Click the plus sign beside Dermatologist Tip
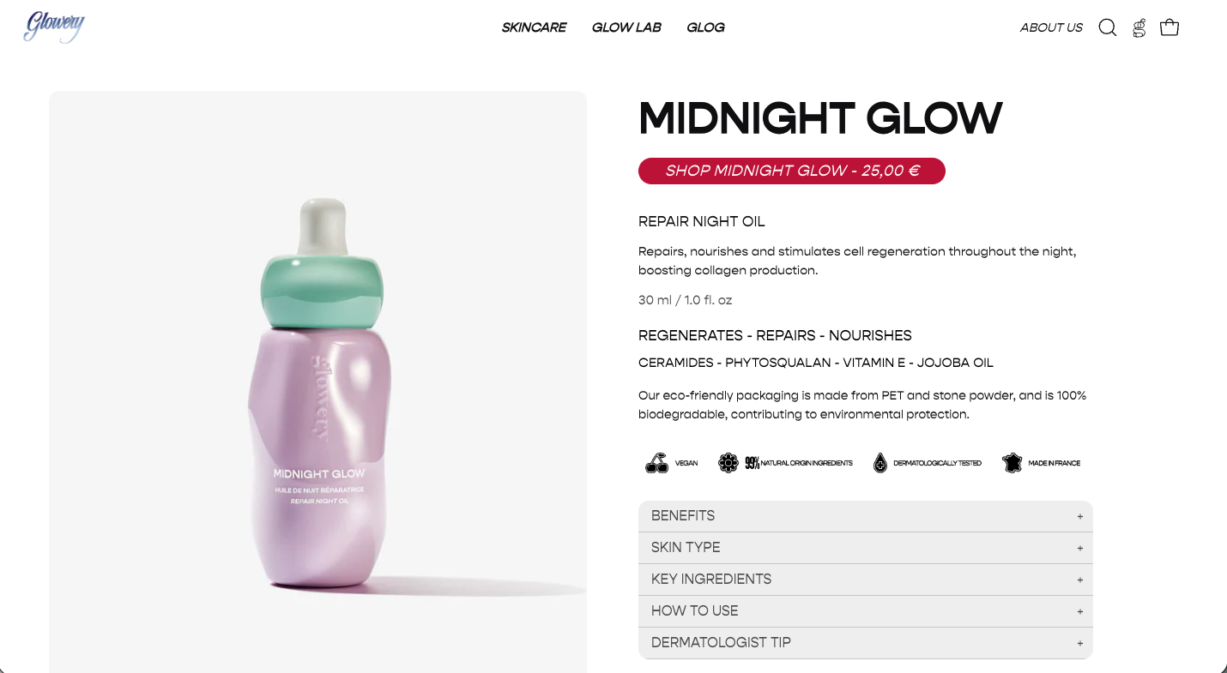Image resolution: width=1227 pixels, height=673 pixels. 1080,643
